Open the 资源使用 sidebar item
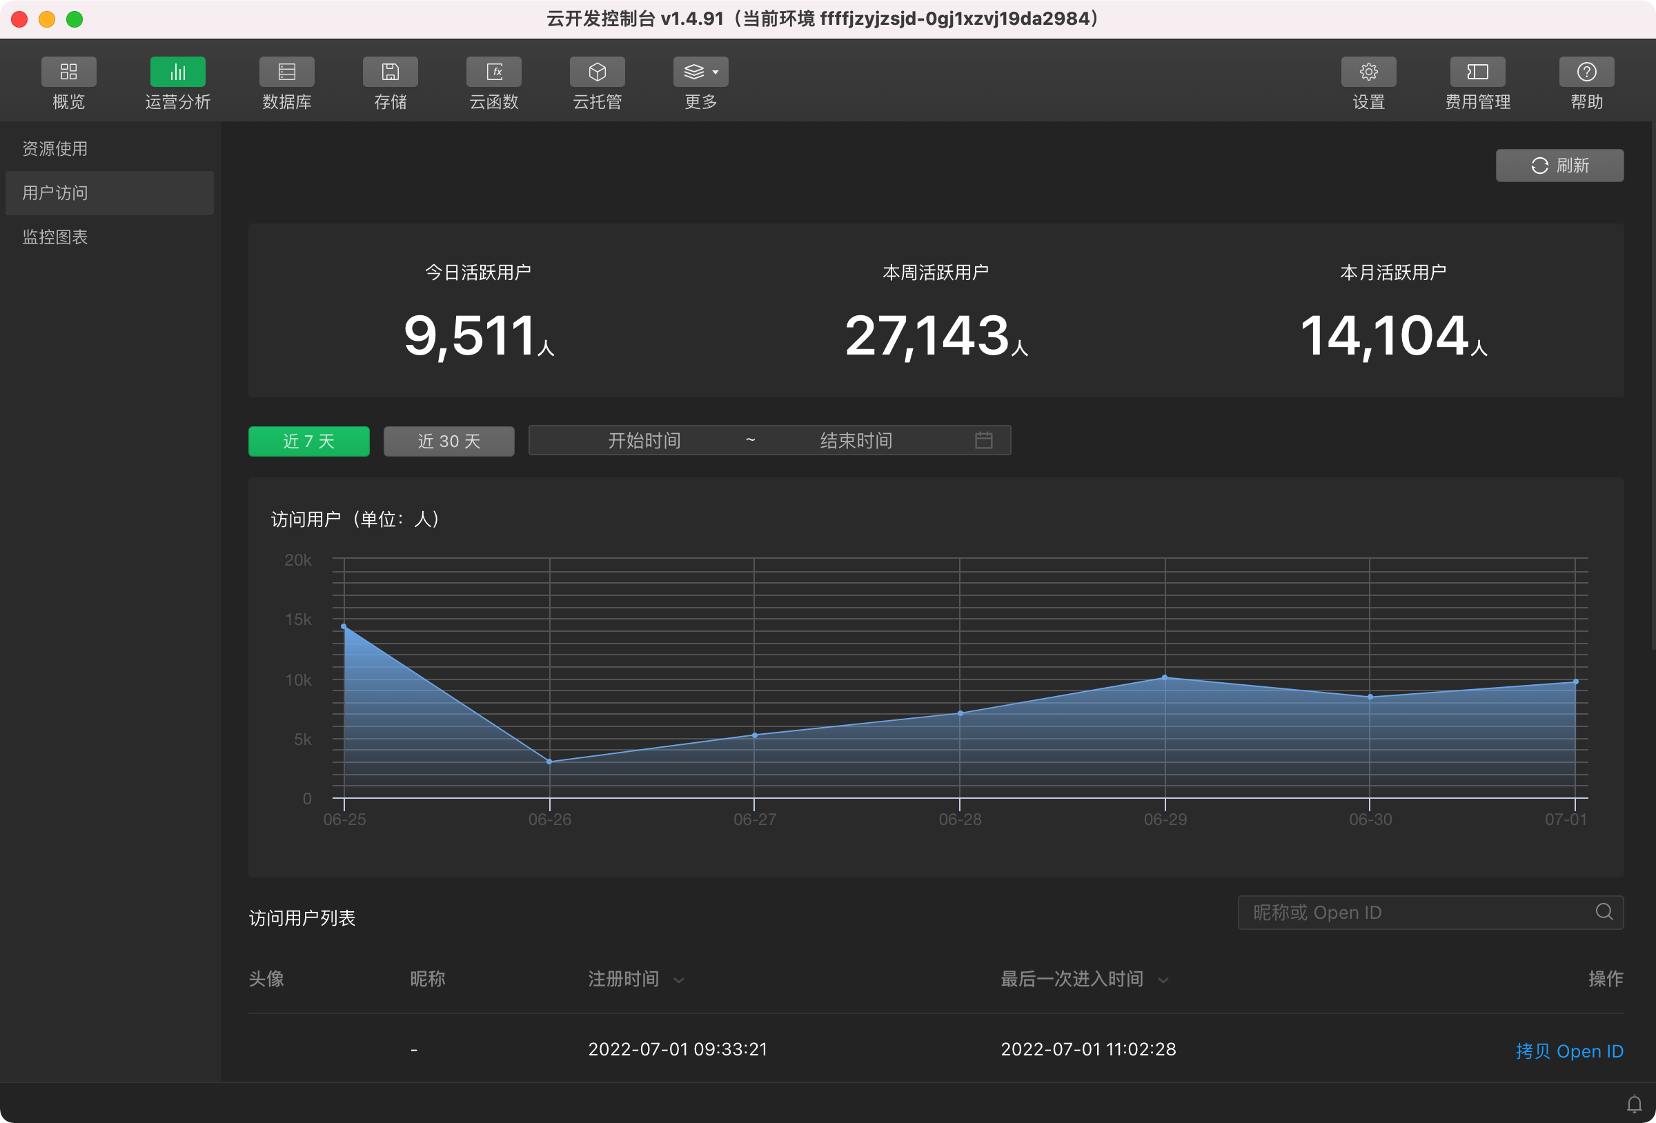This screenshot has height=1123, width=1656. pyautogui.click(x=55, y=149)
